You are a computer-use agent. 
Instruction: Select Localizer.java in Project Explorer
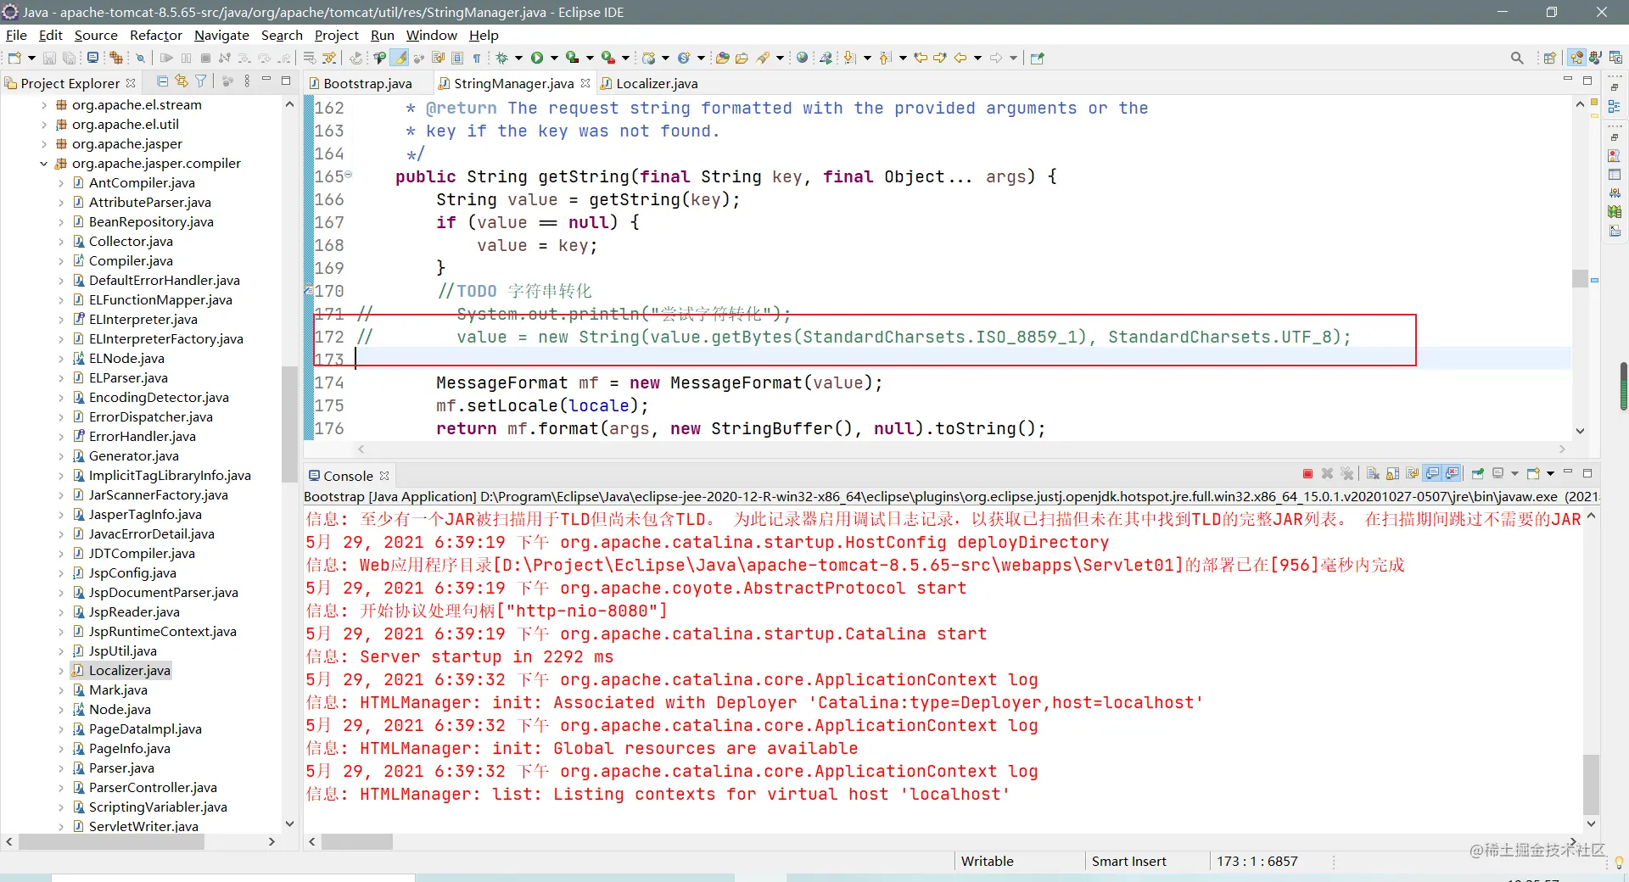(x=129, y=670)
